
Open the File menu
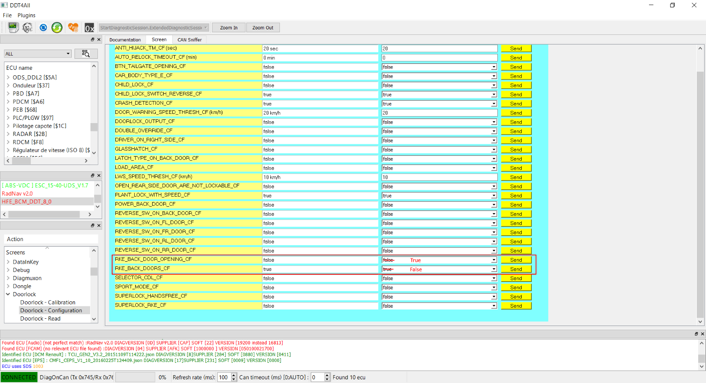7,15
